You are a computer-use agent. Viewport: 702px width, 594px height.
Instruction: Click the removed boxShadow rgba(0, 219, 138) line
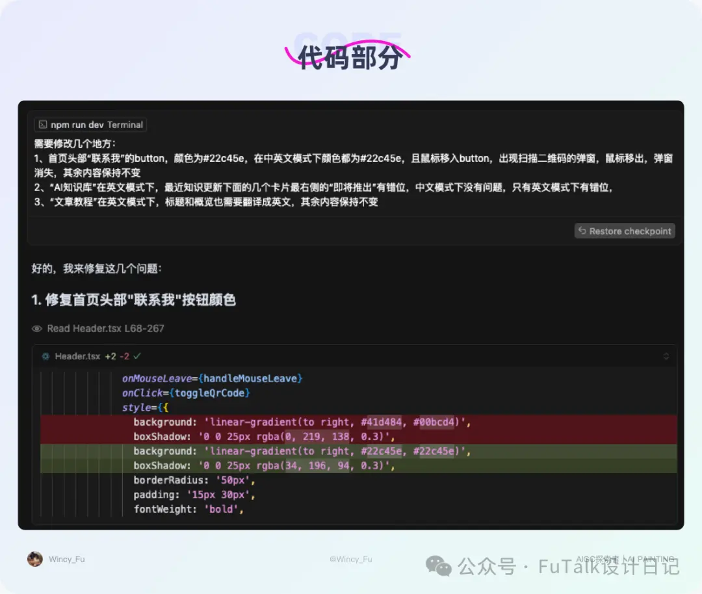tap(359, 437)
